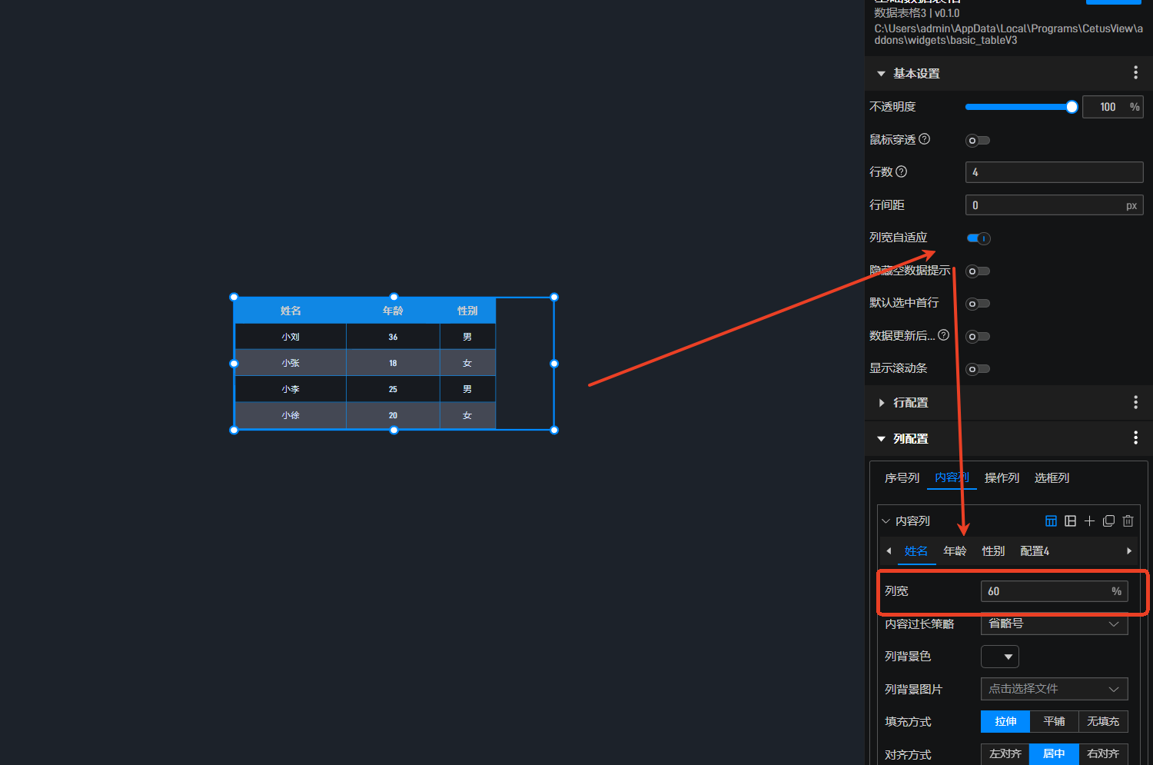Open the 列背景图片 file dropdown
The height and width of the screenshot is (765, 1153).
1054,689
